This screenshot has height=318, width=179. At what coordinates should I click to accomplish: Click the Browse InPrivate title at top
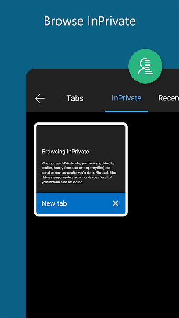(89, 21)
